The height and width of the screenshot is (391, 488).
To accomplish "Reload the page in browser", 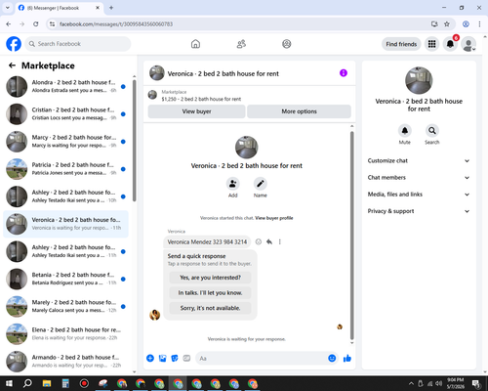I will [x=36, y=24].
